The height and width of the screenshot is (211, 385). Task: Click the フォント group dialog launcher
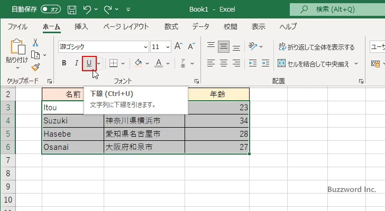coord(196,81)
